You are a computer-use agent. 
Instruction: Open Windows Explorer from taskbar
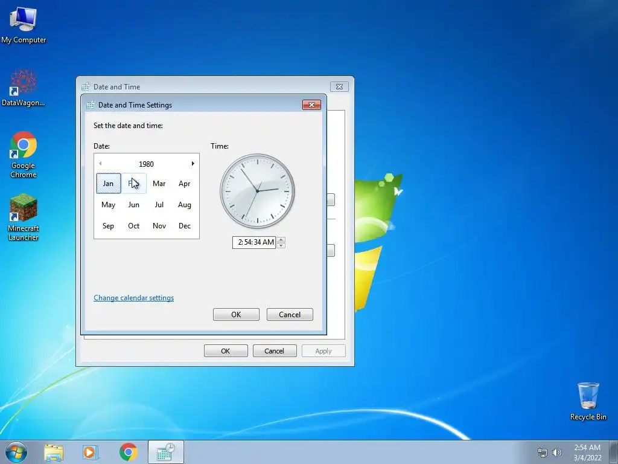[54, 453]
